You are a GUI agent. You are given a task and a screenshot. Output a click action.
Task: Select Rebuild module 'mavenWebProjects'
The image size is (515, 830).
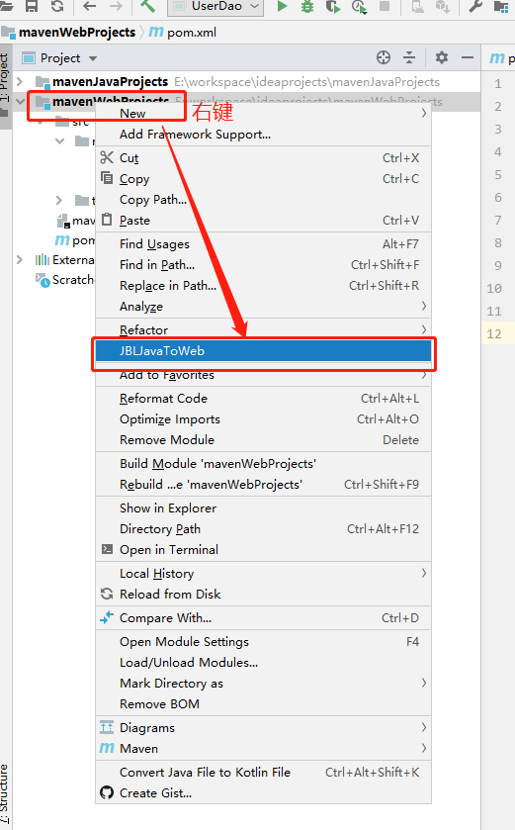[263, 485]
